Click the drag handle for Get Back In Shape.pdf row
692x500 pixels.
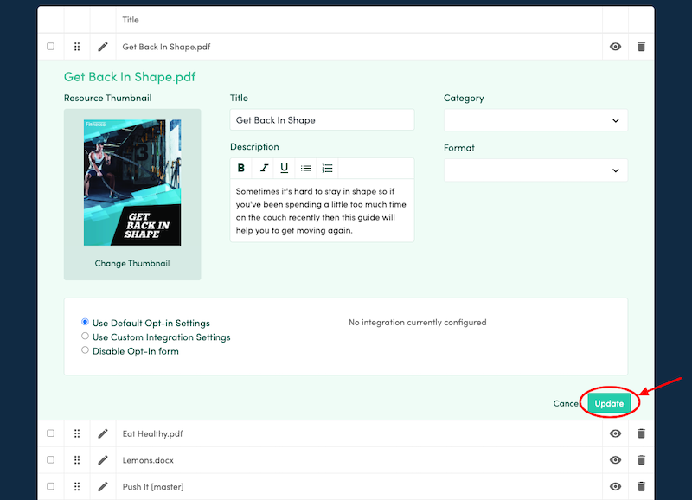tap(77, 47)
